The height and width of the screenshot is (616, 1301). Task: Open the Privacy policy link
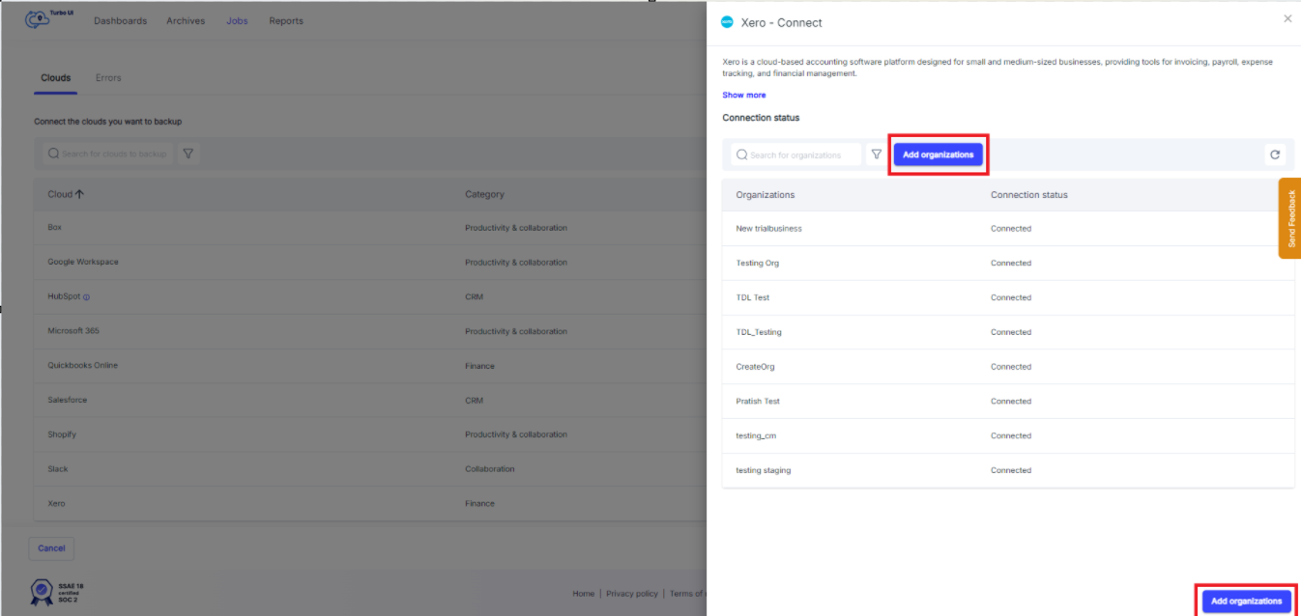coord(632,593)
